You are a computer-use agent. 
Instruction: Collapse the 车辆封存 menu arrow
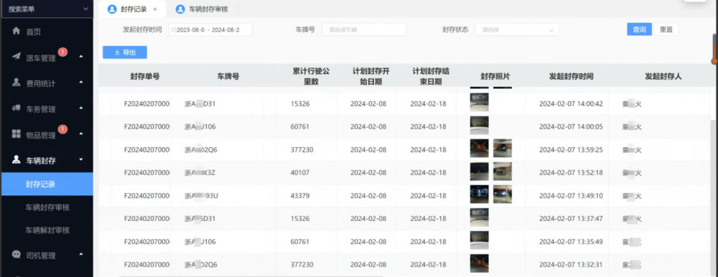[x=81, y=160]
